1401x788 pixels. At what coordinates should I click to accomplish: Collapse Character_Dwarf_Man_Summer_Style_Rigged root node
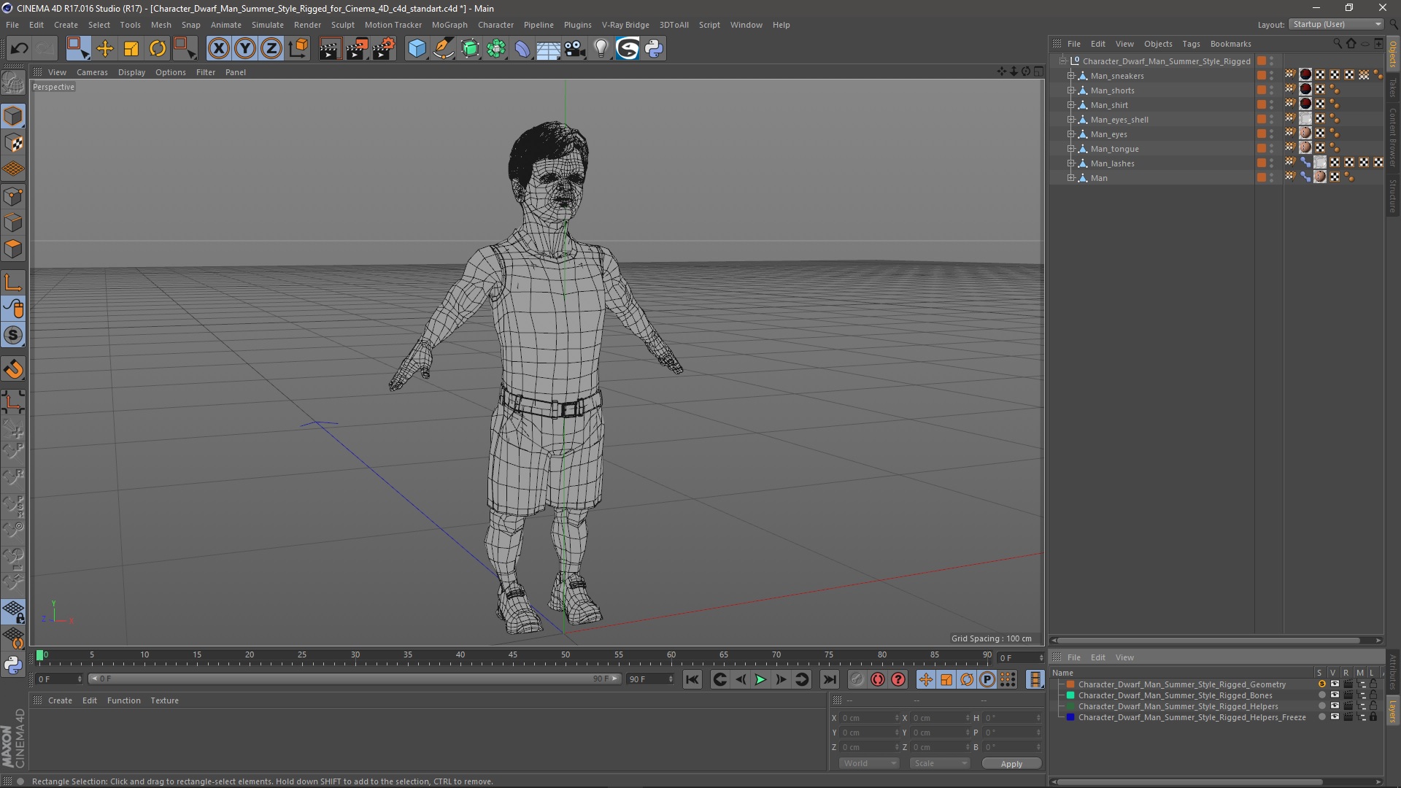1062,61
